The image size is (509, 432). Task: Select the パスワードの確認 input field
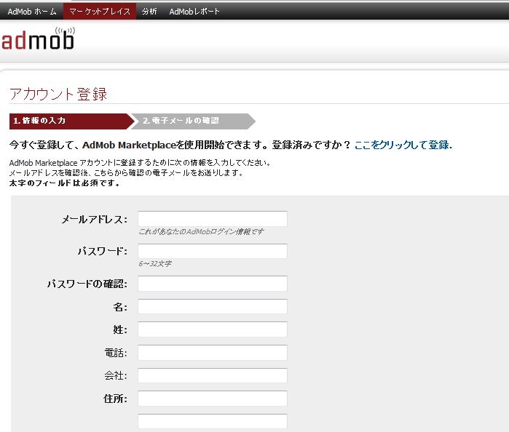(x=212, y=284)
